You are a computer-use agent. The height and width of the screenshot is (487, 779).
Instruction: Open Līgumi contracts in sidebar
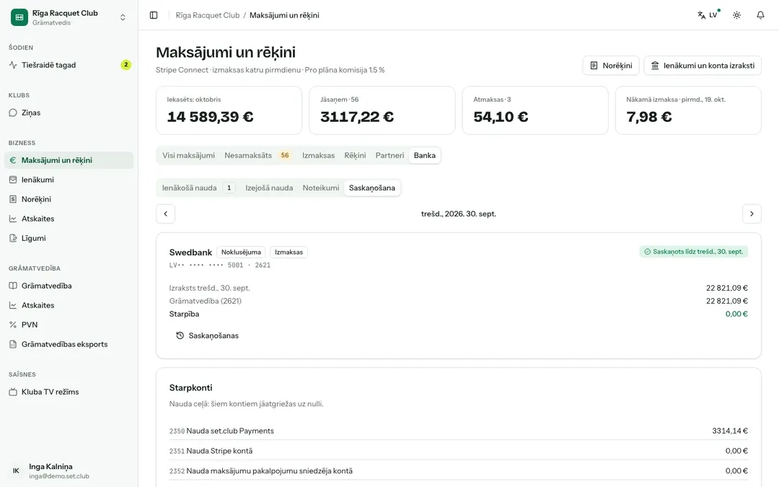pyautogui.click(x=69, y=238)
